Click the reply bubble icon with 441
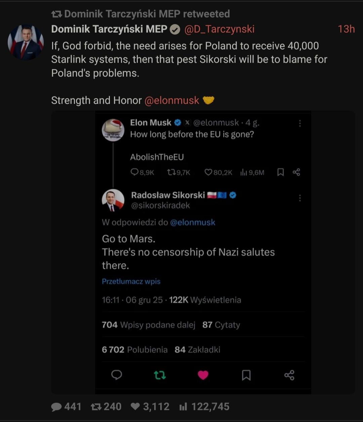363x422 pixels. 56,407
